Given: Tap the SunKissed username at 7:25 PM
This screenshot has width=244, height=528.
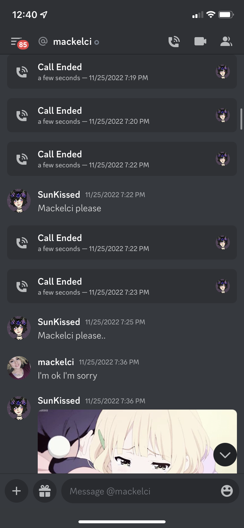Looking at the screenshot, I should click(x=59, y=322).
